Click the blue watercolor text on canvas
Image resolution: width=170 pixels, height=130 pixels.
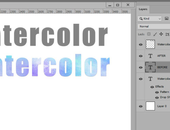[55, 66]
